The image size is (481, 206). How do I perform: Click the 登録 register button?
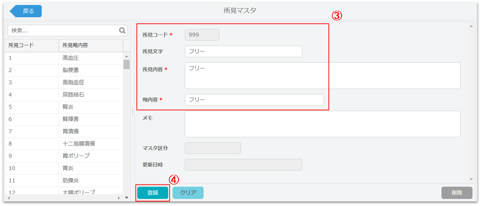pos(153,193)
